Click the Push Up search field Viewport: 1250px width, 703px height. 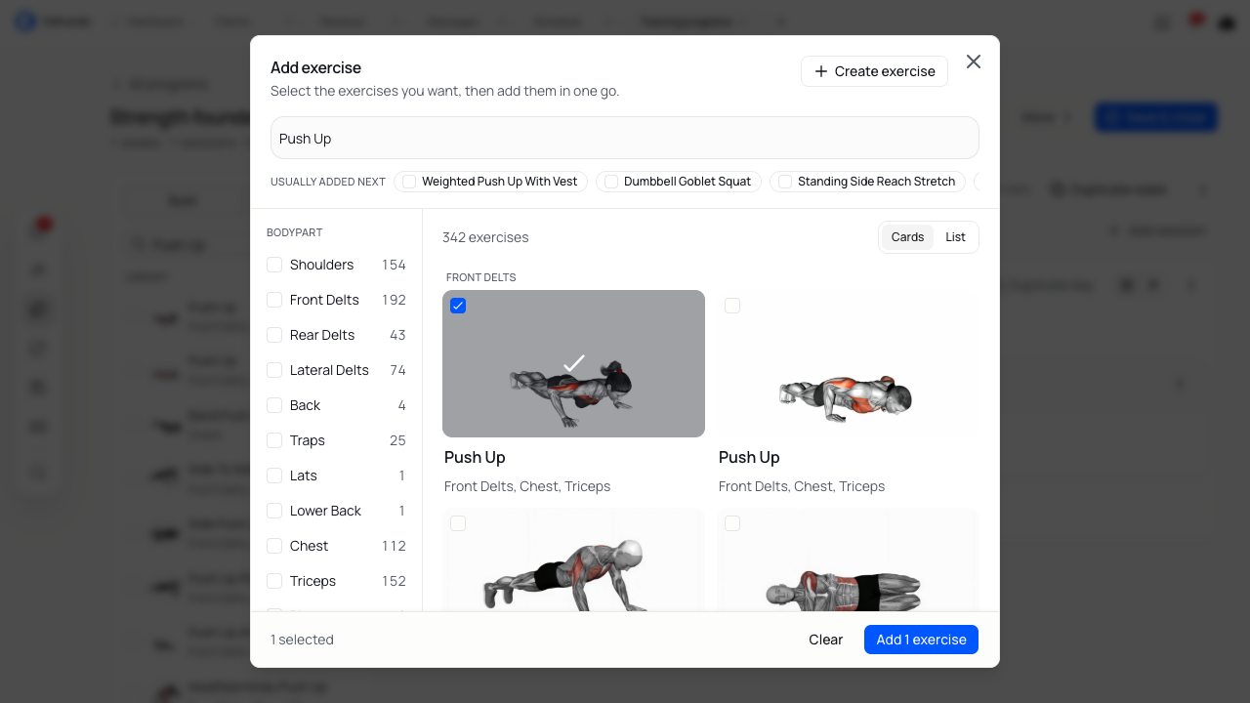tap(625, 138)
